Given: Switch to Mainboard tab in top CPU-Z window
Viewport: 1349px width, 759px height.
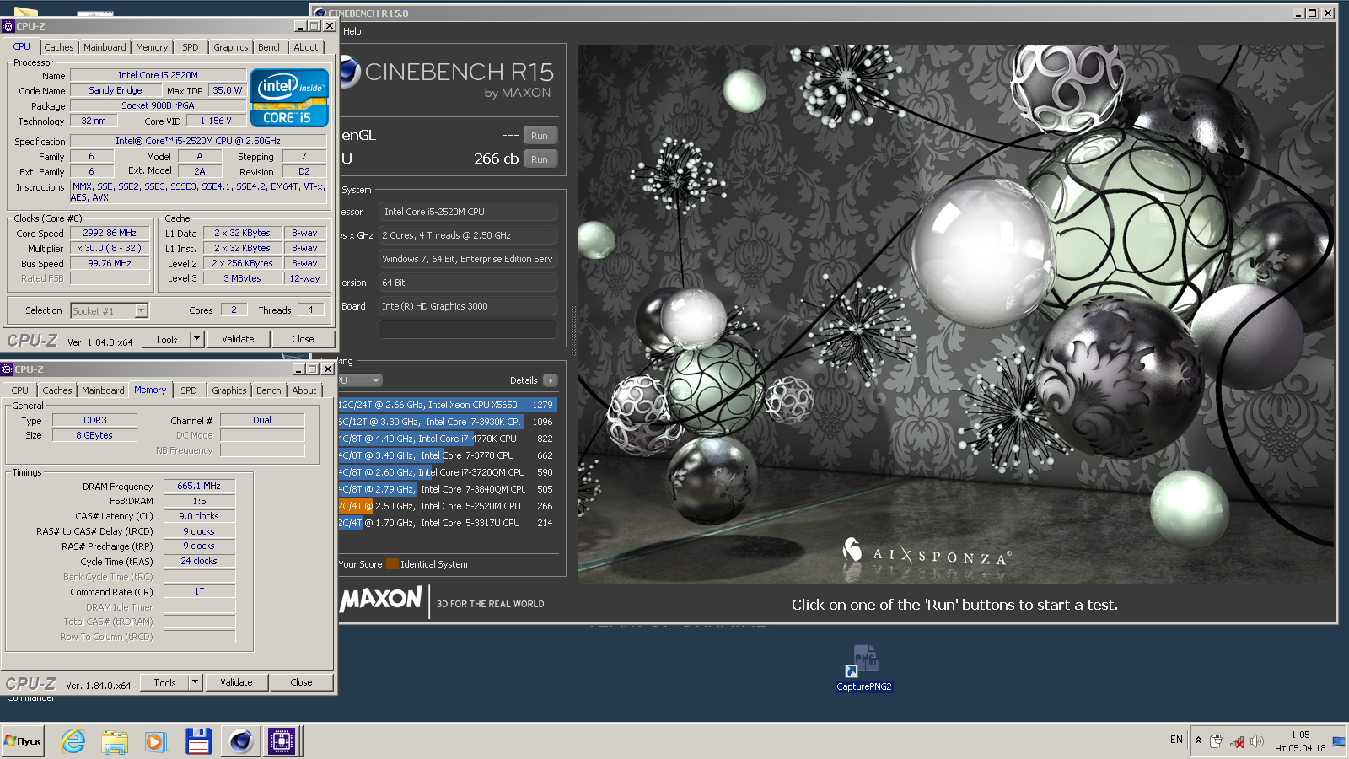Looking at the screenshot, I should (x=105, y=47).
